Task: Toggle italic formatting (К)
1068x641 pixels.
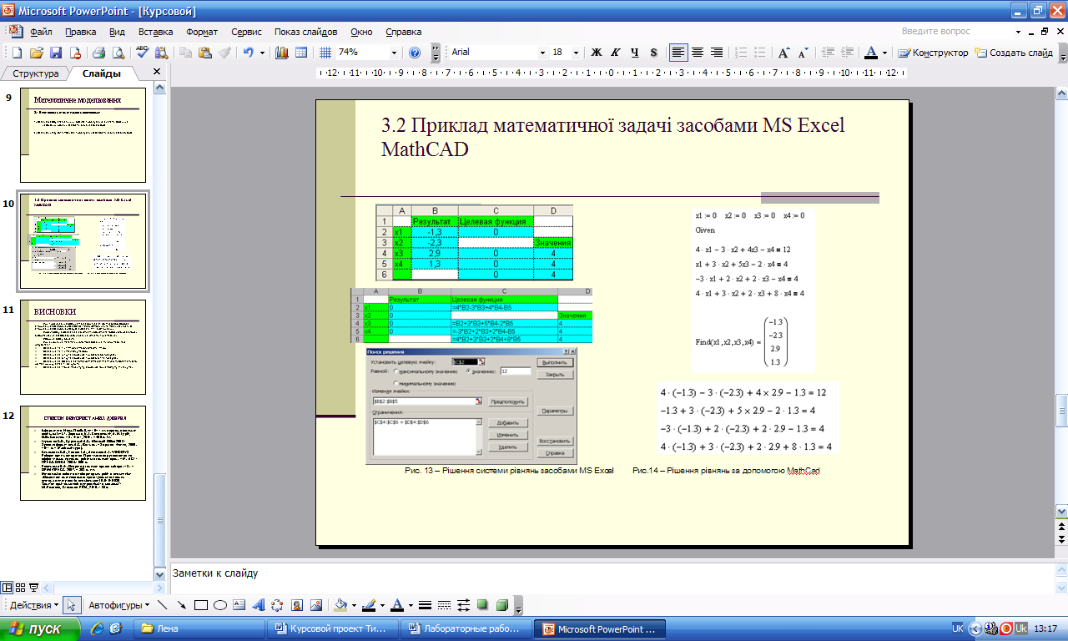Action: [x=616, y=53]
